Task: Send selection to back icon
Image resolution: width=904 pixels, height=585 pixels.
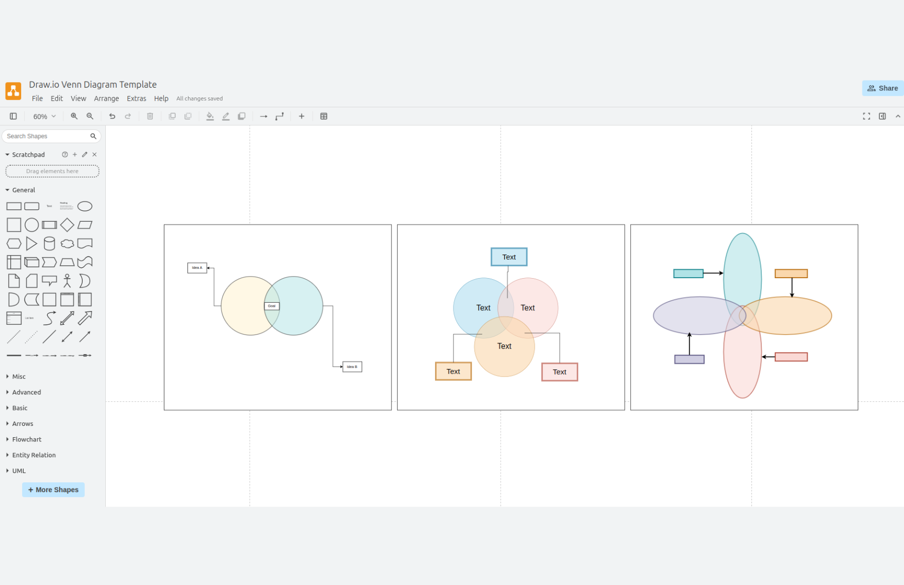Action: 188,116
